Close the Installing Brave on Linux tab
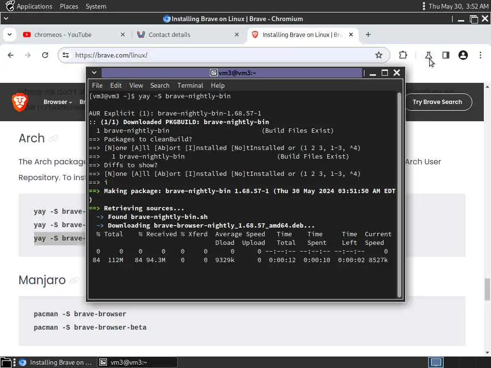The image size is (491, 368). pos(351,34)
